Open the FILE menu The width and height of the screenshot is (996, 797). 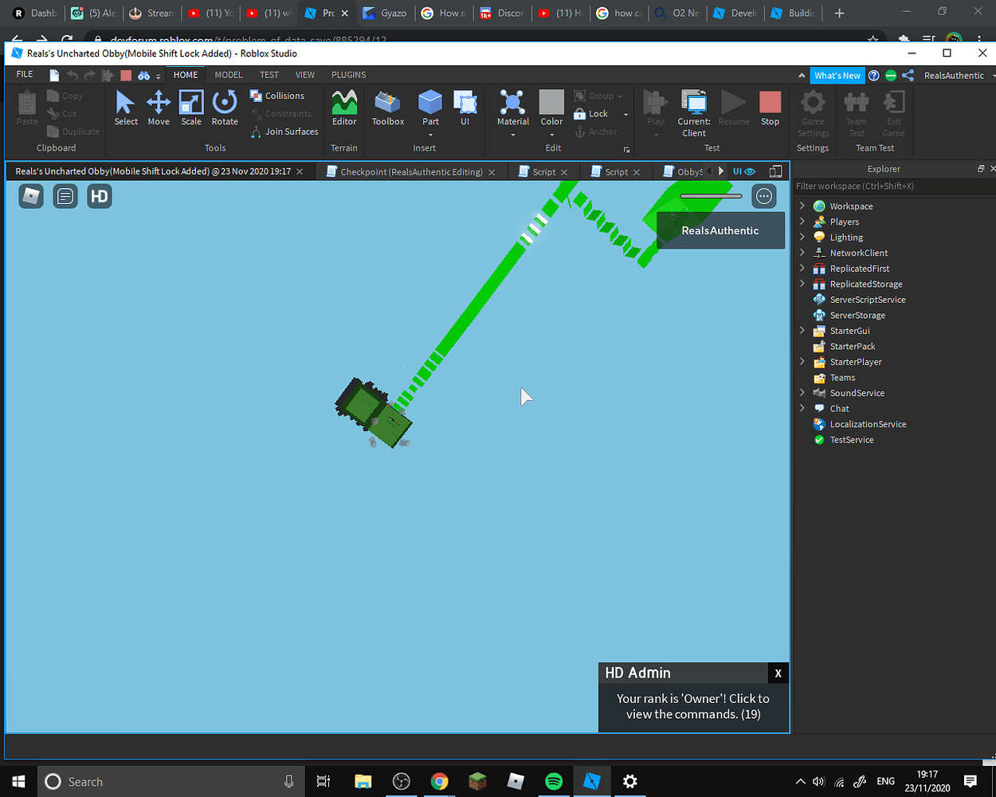click(x=25, y=74)
